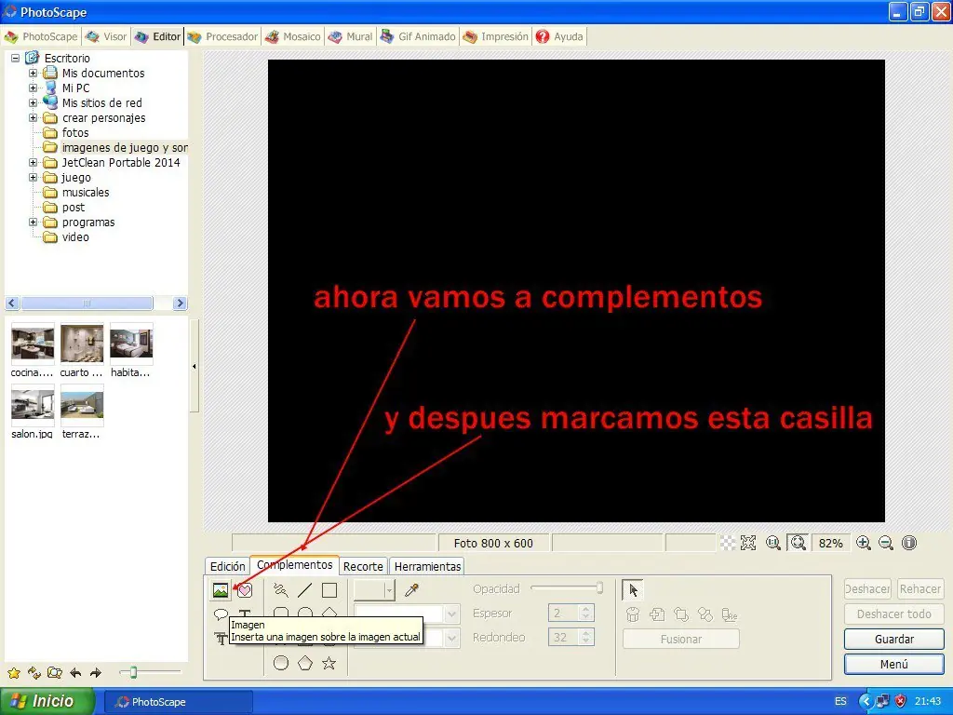The width and height of the screenshot is (953, 715).
Task: Open the Gif Animado tab
Action: [418, 36]
